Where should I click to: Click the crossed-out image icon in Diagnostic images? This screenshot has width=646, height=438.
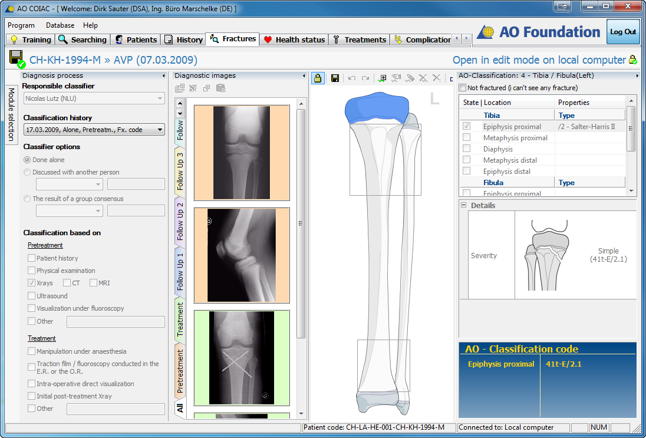[x=193, y=88]
